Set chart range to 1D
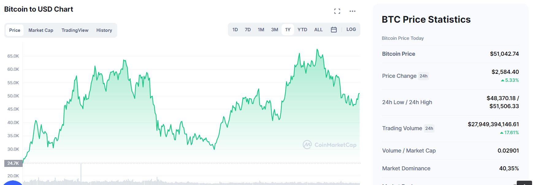 coord(235,30)
